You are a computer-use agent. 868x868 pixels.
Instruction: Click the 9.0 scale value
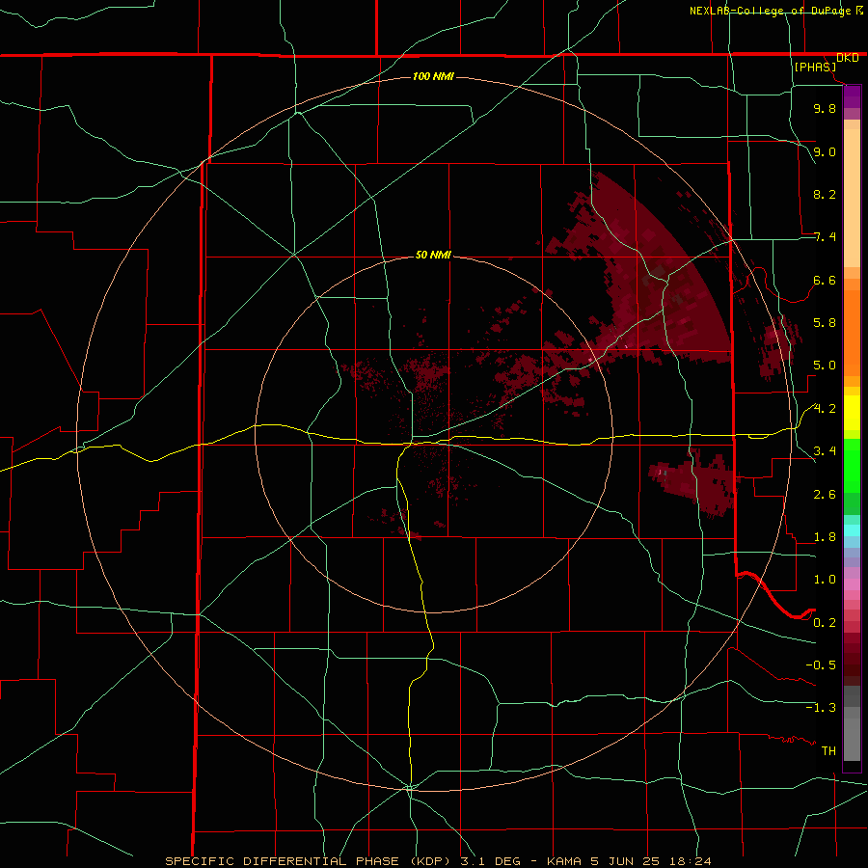pos(825,151)
